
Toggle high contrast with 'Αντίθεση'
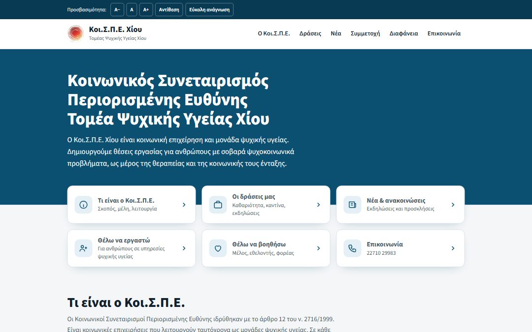tap(169, 9)
